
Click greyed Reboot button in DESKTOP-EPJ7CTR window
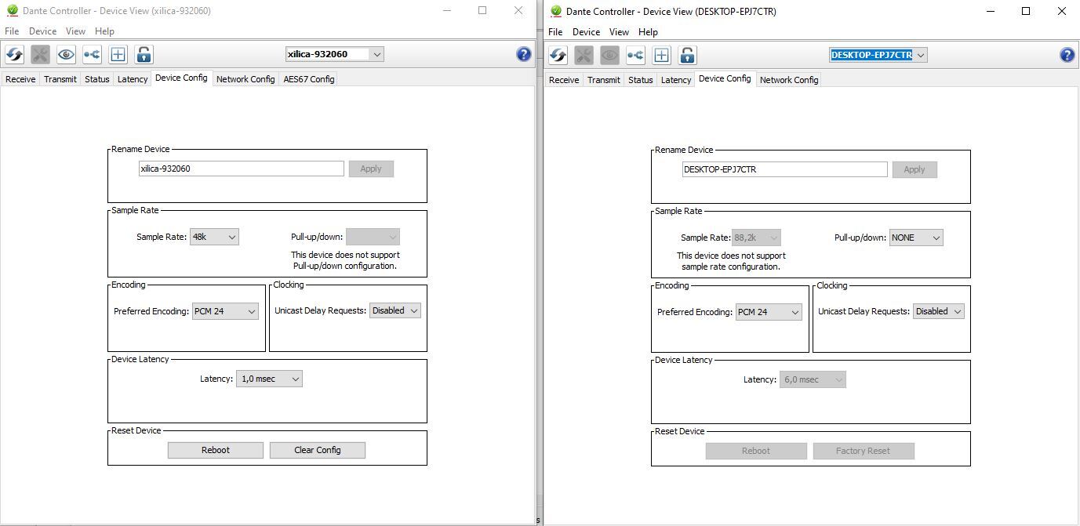click(756, 451)
